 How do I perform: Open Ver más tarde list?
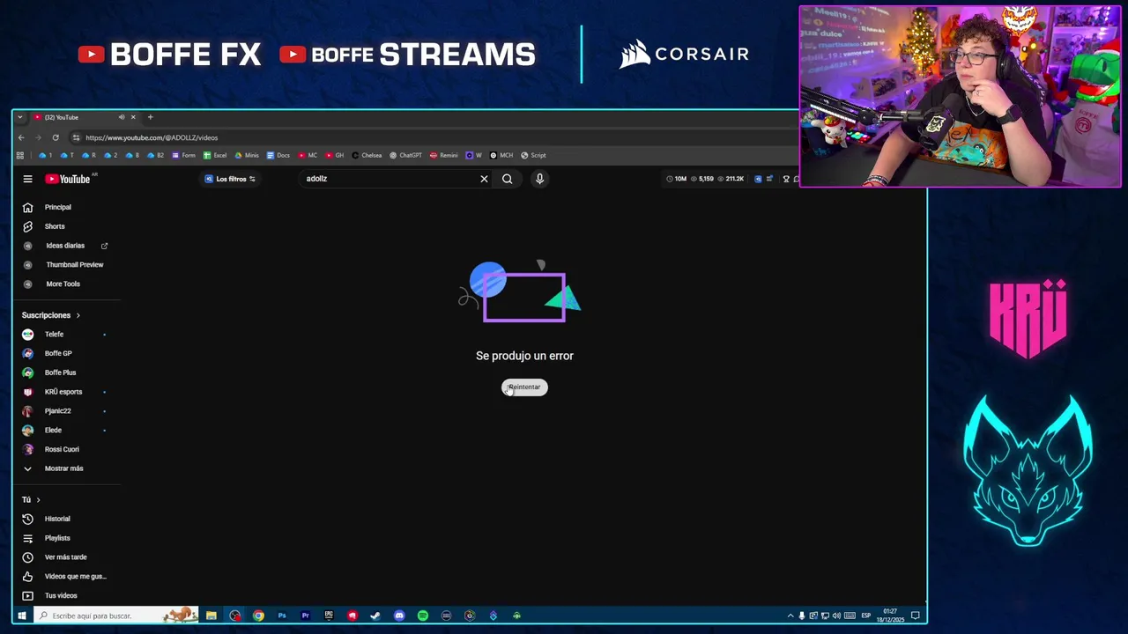click(67, 557)
